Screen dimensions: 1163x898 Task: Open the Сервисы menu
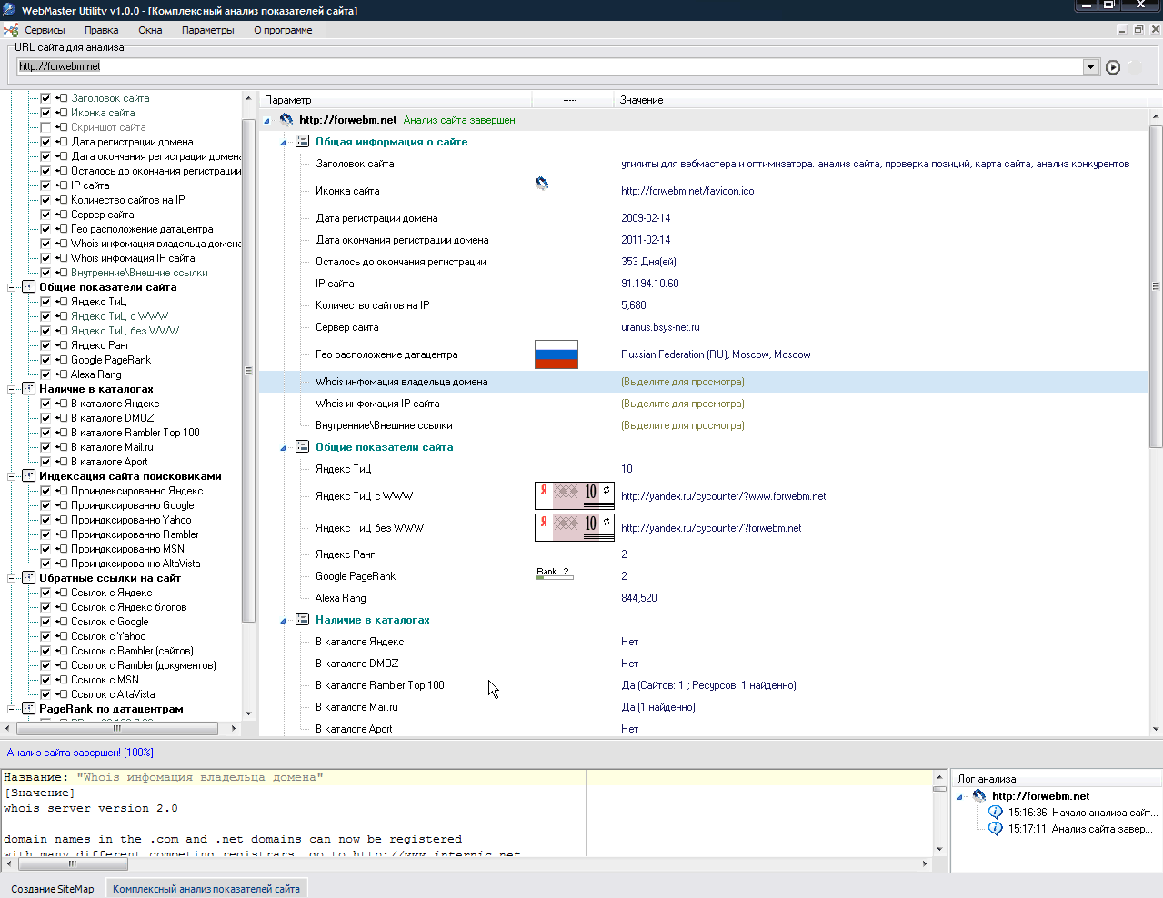[44, 30]
